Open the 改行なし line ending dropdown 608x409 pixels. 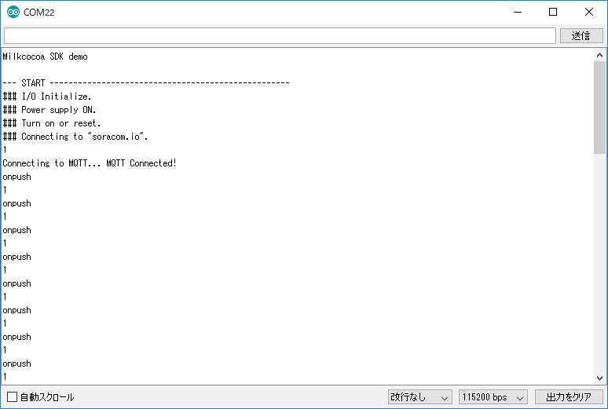[x=420, y=397]
